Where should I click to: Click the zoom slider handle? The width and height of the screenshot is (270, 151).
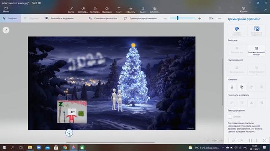[x=178, y=18]
